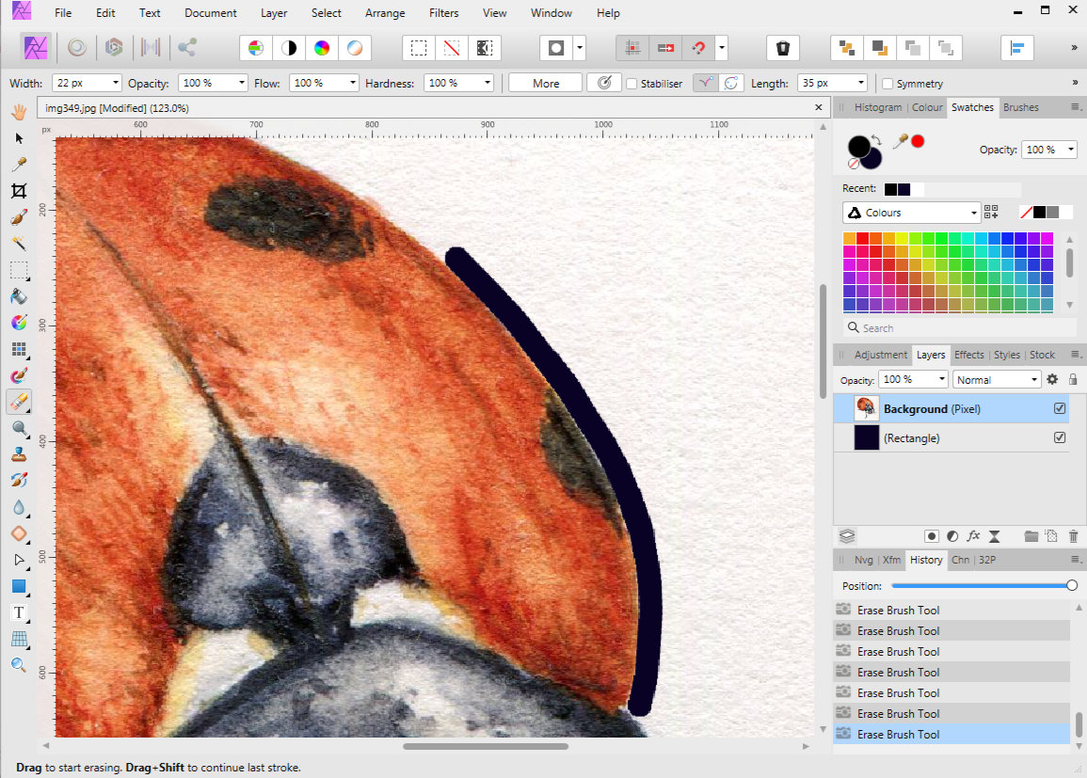The width and height of the screenshot is (1087, 778).
Task: Select the Rectangular Marquee tool in toolbox
Action: (19, 270)
